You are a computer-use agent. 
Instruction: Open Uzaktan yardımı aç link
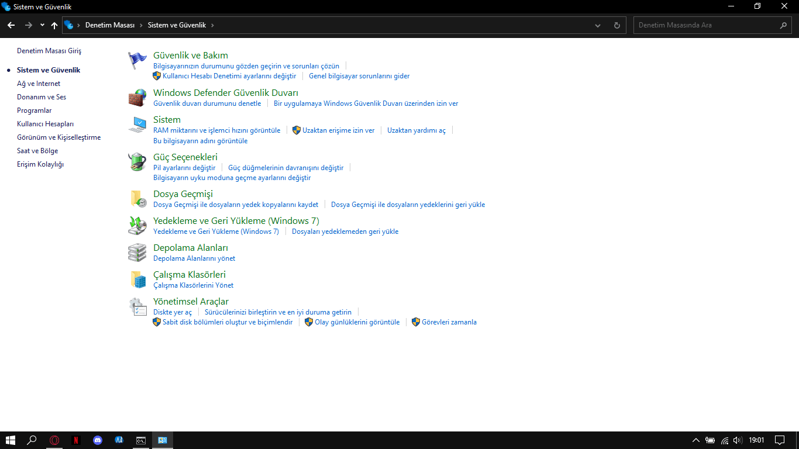click(416, 130)
